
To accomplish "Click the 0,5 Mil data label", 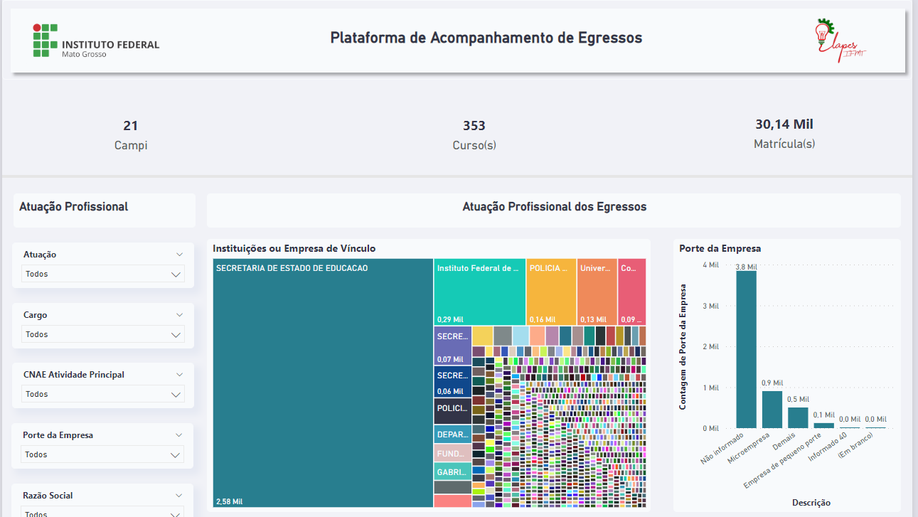I will point(799,400).
